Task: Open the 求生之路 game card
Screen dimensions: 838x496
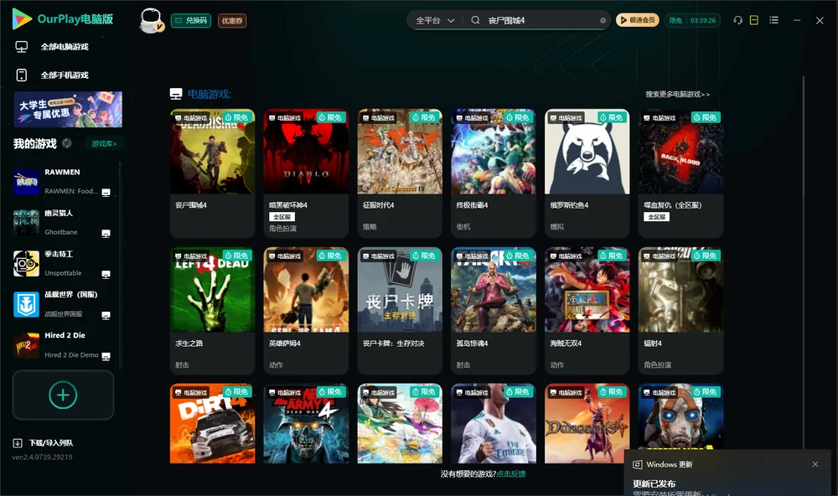Action: 212,311
